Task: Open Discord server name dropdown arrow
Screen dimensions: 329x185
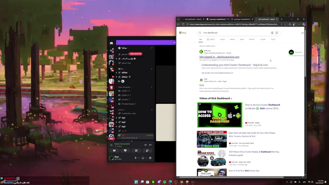Action: point(152,48)
